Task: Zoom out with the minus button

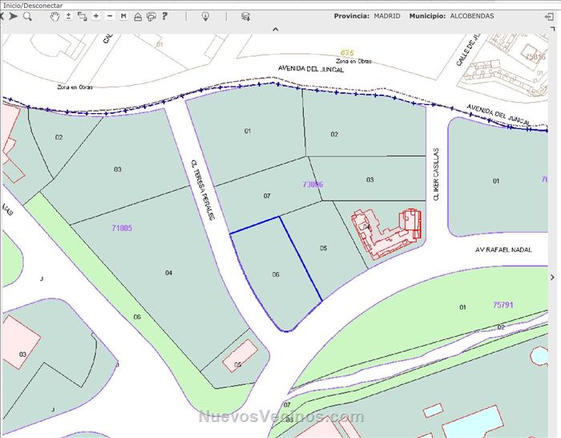Action: (110, 16)
